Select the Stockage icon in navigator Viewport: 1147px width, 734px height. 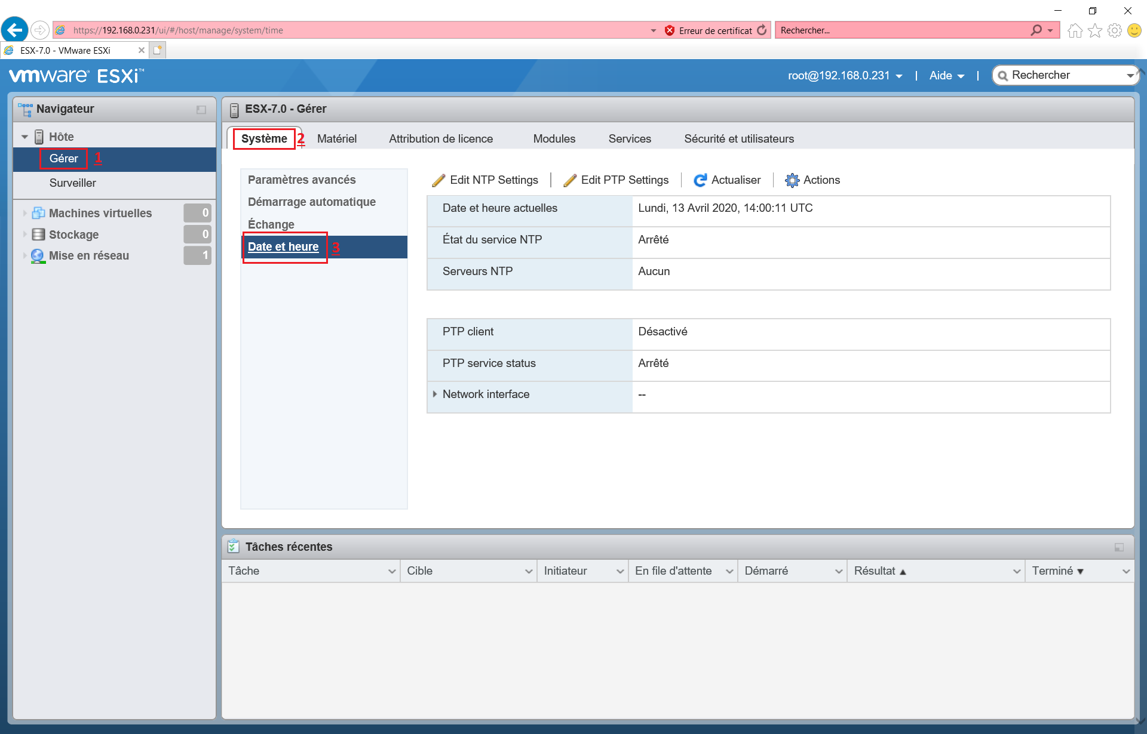38,235
